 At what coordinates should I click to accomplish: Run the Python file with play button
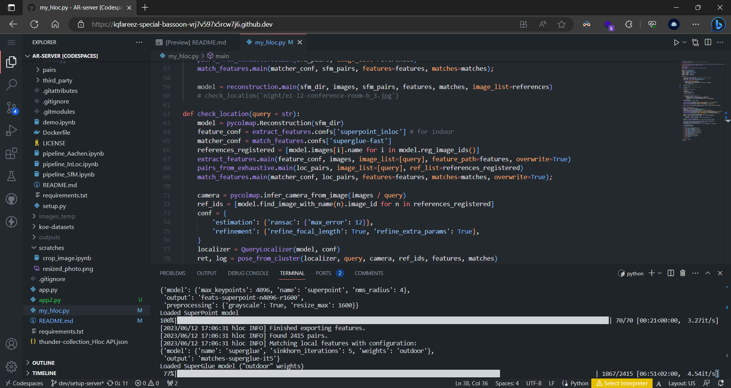tap(676, 42)
